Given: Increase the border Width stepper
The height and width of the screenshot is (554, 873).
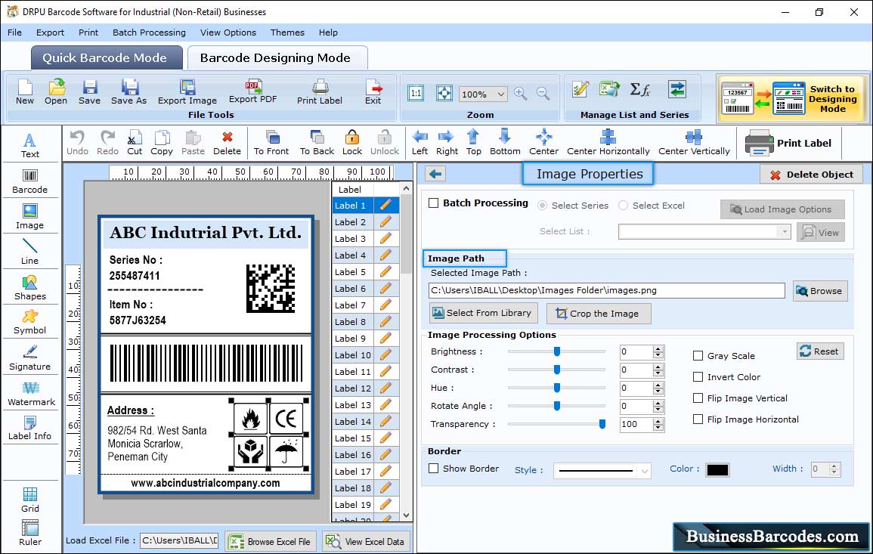Looking at the screenshot, I should coord(834,466).
